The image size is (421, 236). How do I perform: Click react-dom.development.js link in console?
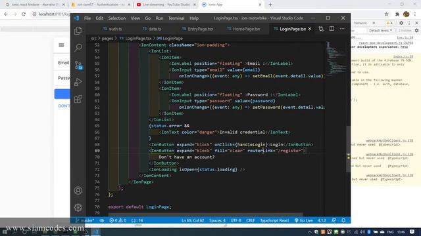pyautogui.click(x=386, y=43)
